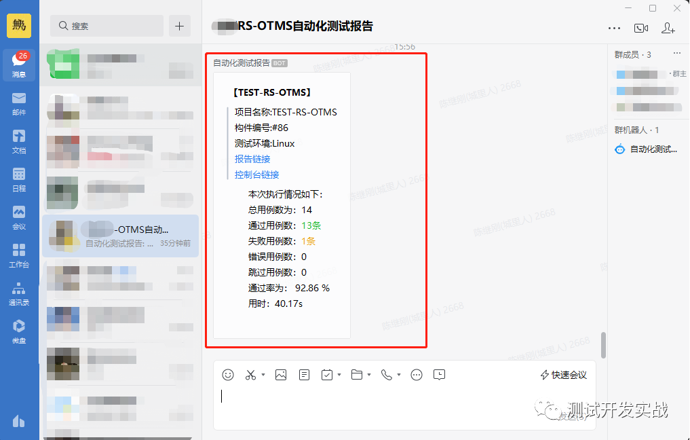
Task: Click the document note icon in toolbar
Action: click(x=304, y=375)
